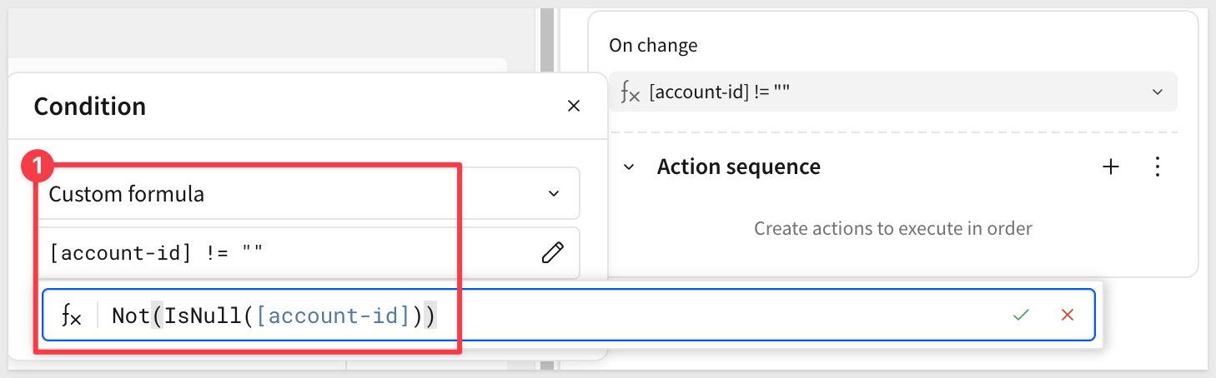Click the red number 1 annotation badge
1216x378 pixels.
click(x=37, y=165)
